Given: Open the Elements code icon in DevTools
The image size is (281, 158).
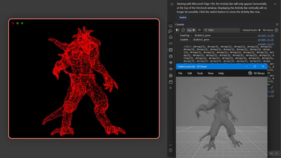Looking at the screenshot, I should 171,43.
